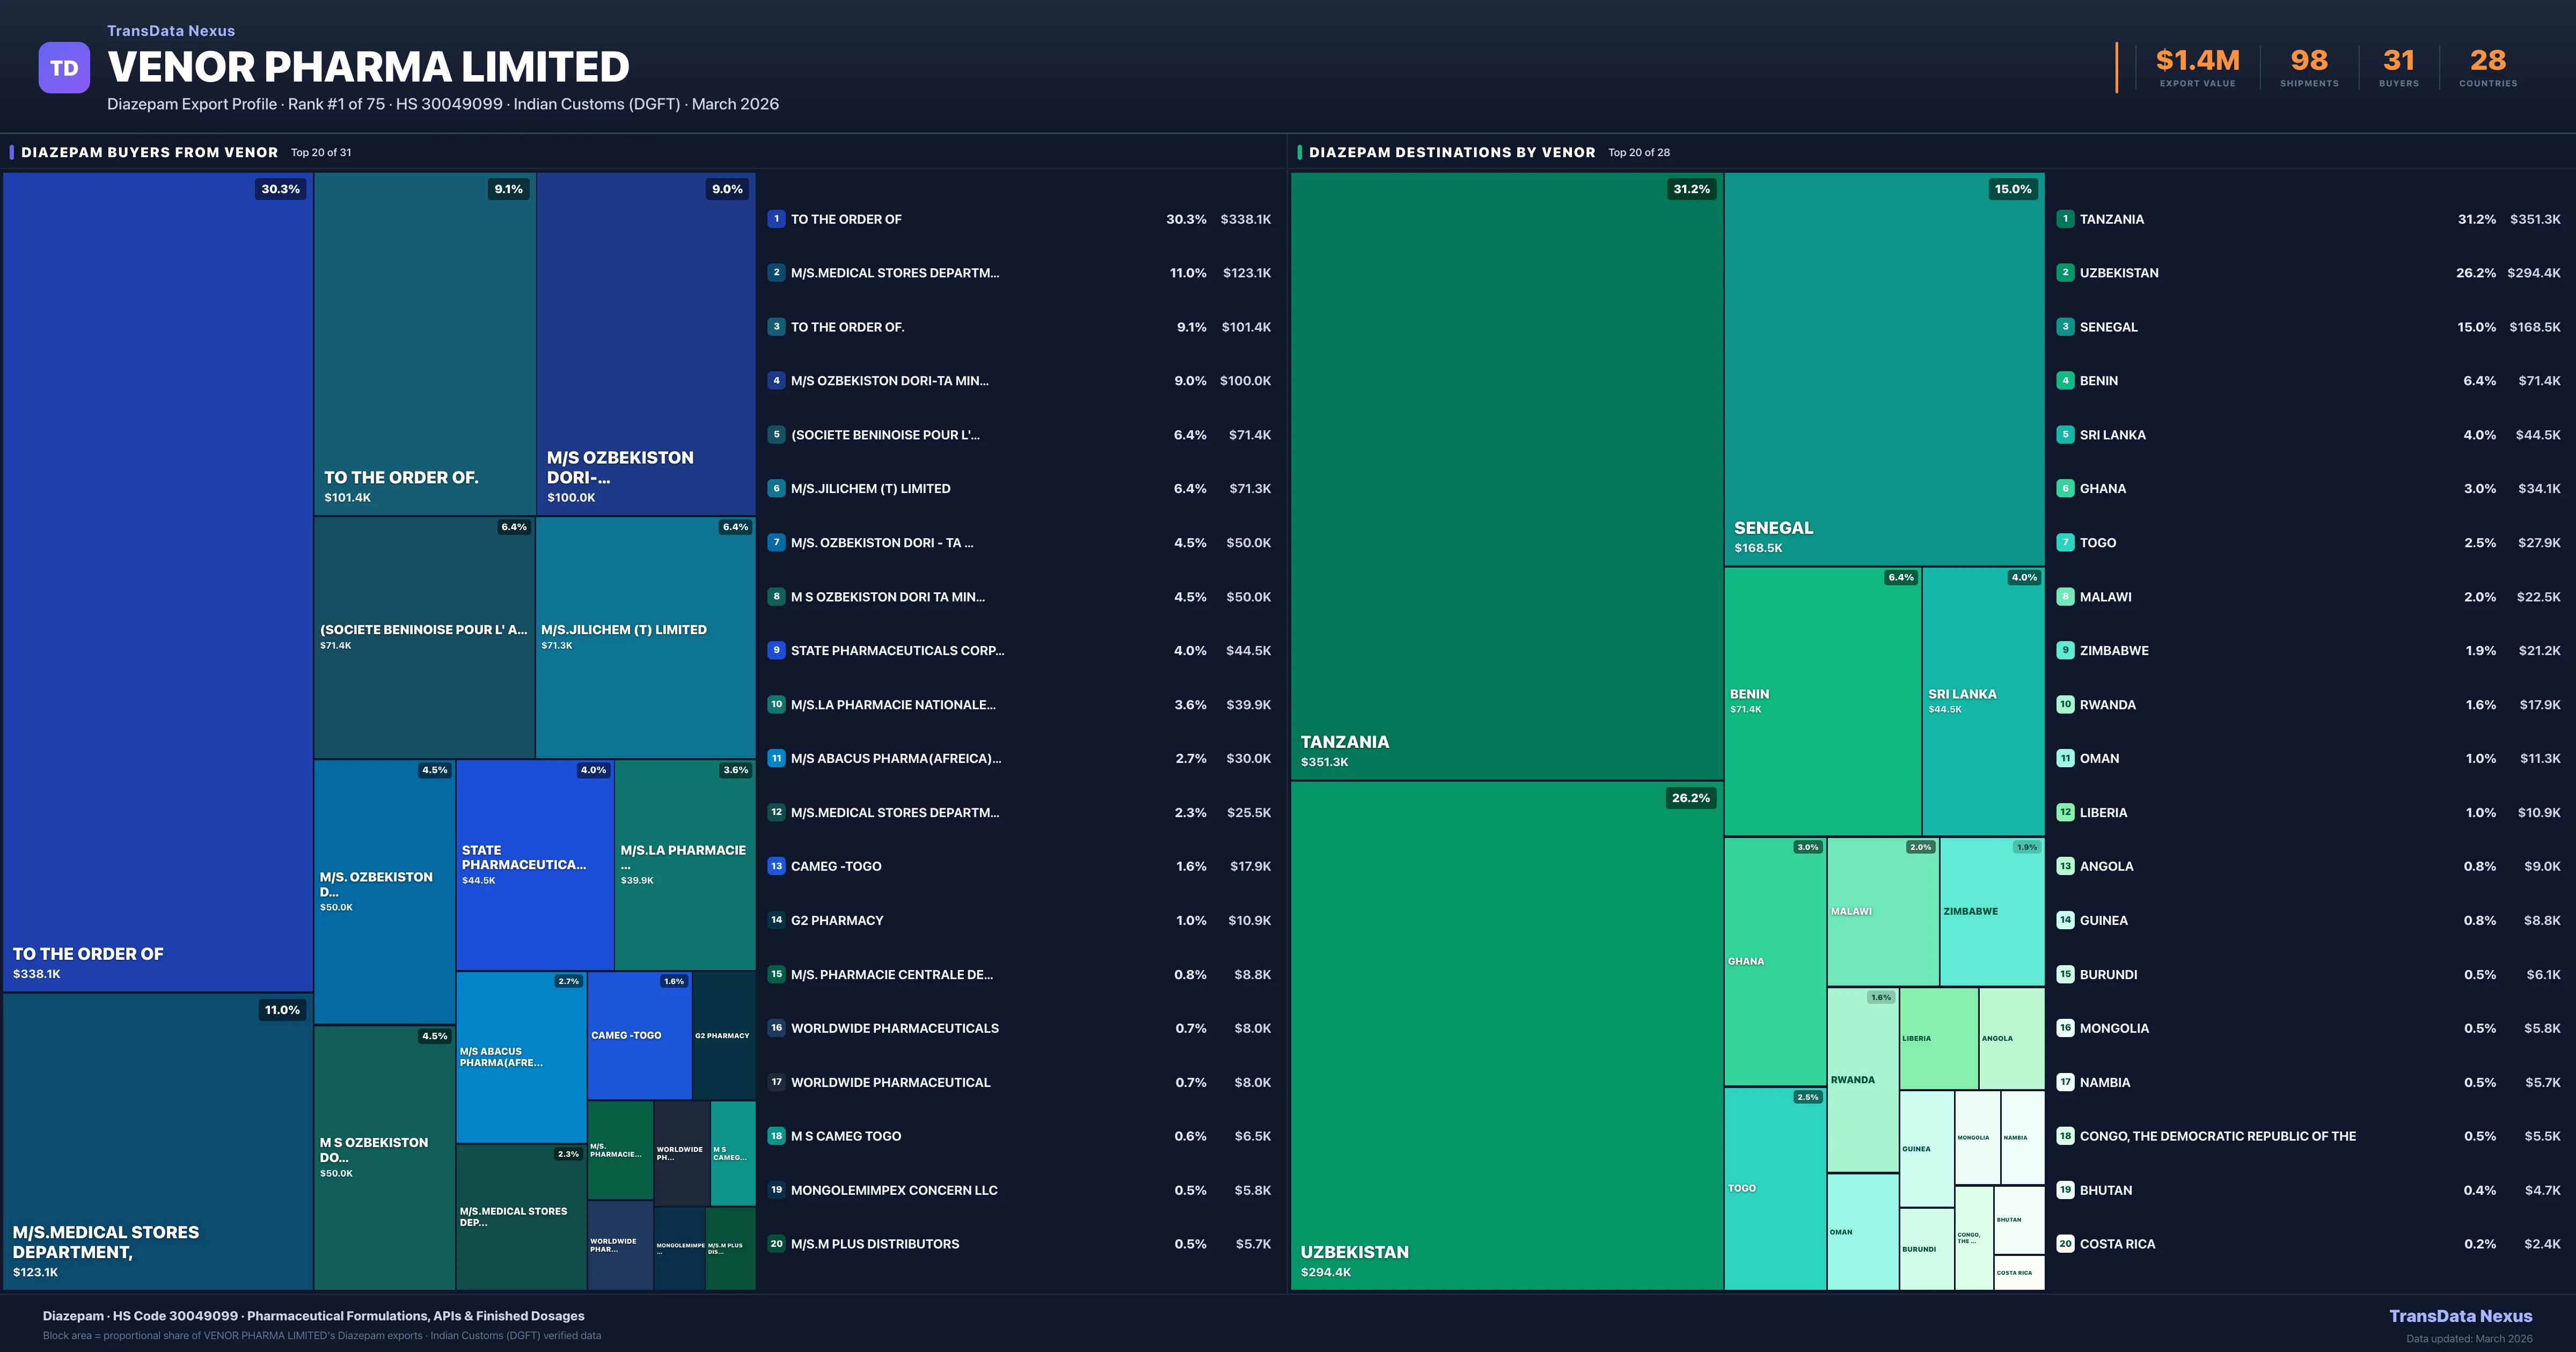Open the DIAZEPAM DESTINATIONS BY VENOR section header
The image size is (2576, 1352).
coord(1451,152)
